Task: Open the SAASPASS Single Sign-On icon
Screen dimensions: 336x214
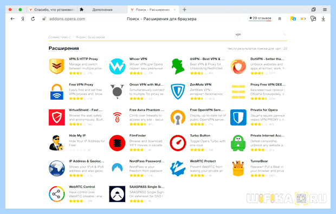Action: pyautogui.click(x=117, y=194)
